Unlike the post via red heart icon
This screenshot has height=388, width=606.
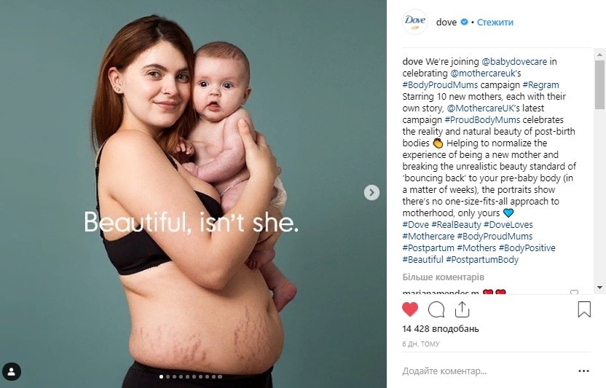tap(410, 309)
